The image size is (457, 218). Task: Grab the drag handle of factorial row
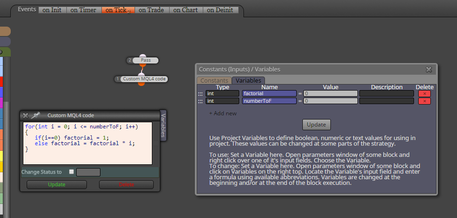tap(200, 94)
